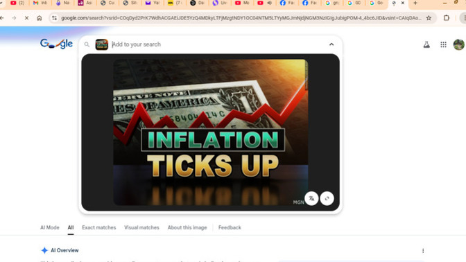Open AI Overview three-dot options menu
466x262 pixels.
[423, 251]
